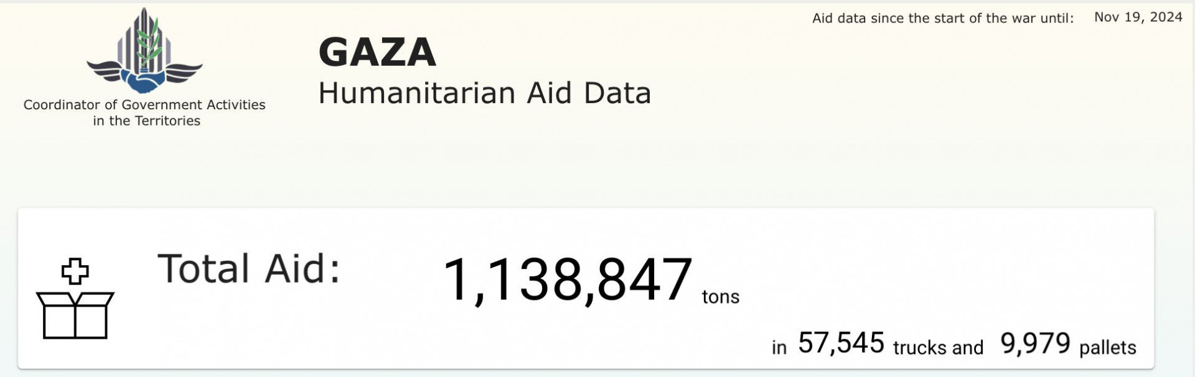Select the GAZA heading
The width and height of the screenshot is (1195, 377).
[377, 52]
